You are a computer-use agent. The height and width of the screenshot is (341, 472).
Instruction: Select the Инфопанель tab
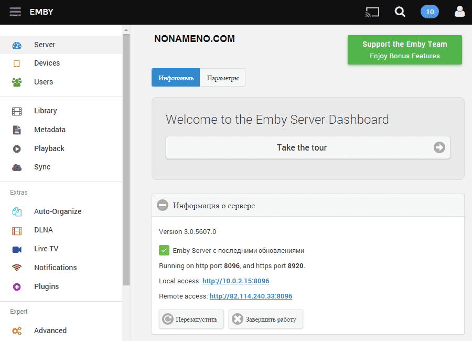coord(176,78)
